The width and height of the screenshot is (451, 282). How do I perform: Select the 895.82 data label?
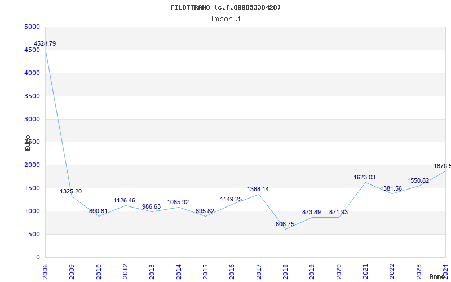click(205, 211)
